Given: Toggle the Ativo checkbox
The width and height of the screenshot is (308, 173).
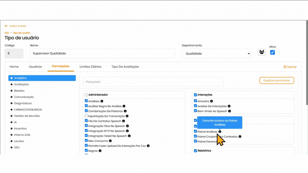Looking at the screenshot, I should 272,52.
